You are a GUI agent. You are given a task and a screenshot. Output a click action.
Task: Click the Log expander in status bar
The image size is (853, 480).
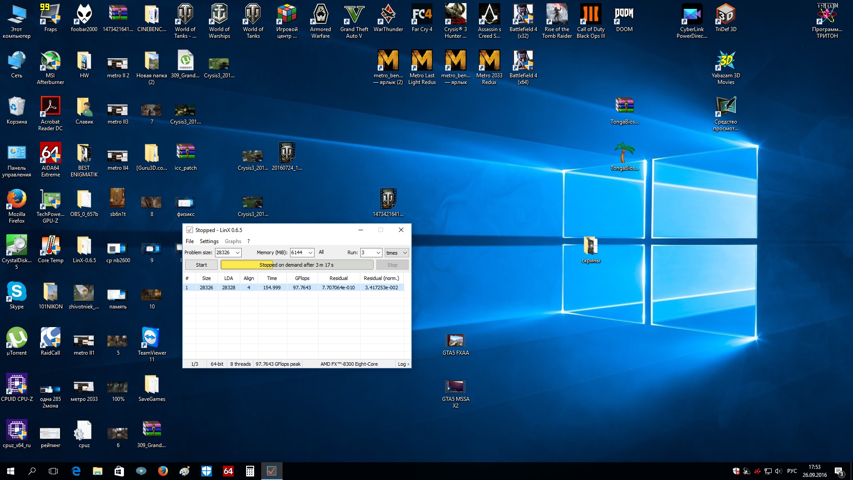click(x=403, y=364)
